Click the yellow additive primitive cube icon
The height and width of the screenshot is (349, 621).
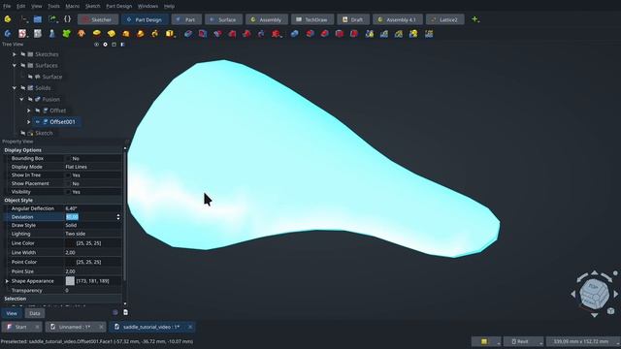(170, 34)
